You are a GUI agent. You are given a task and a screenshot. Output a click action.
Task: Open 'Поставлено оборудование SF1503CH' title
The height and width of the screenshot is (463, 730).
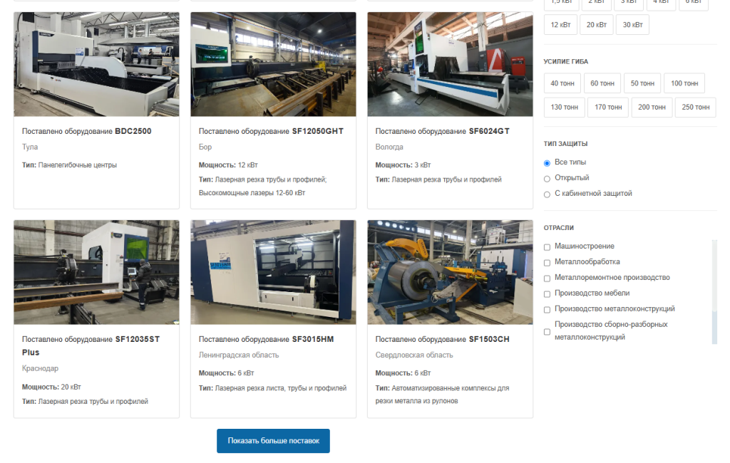[x=442, y=339]
